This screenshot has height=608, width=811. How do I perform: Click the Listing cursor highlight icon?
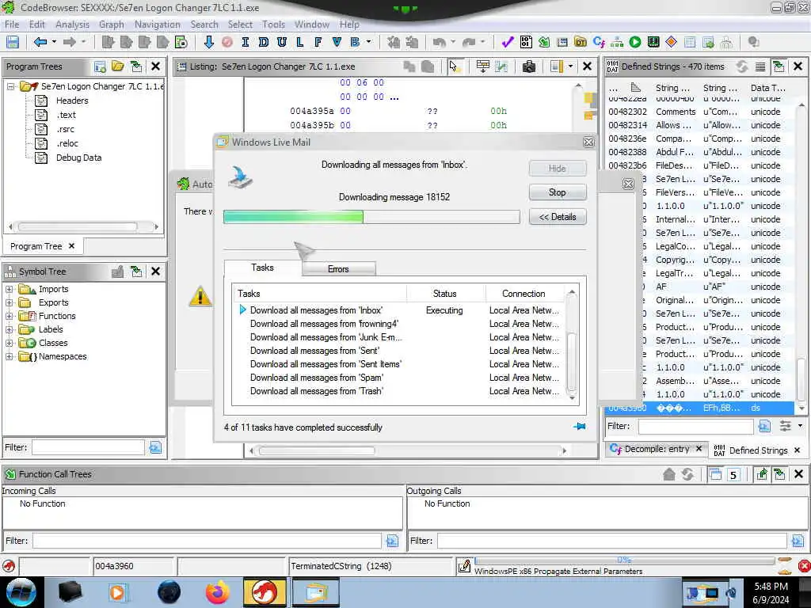pyautogui.click(x=454, y=66)
